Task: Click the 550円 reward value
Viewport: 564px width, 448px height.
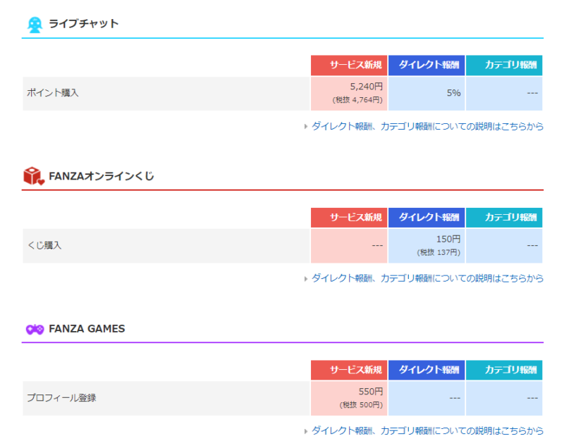Action: [371, 392]
